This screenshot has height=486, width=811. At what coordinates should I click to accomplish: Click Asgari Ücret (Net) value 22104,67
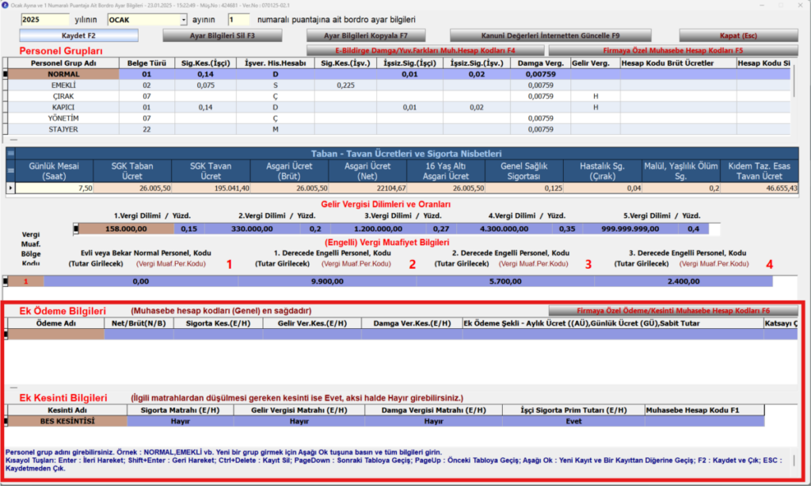point(367,188)
